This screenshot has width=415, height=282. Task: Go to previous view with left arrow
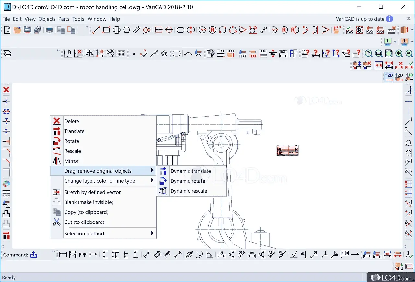(x=399, y=53)
